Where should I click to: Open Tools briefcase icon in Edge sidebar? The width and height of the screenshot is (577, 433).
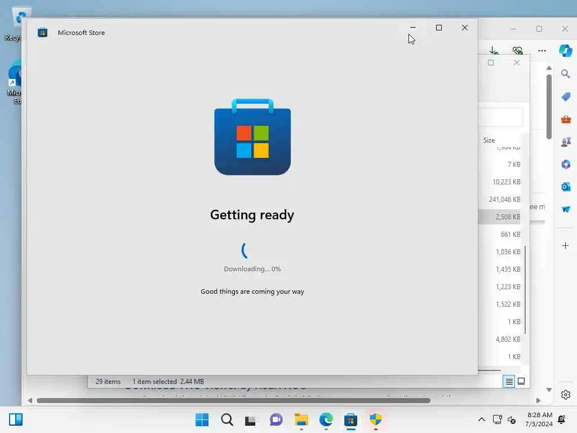(566, 120)
